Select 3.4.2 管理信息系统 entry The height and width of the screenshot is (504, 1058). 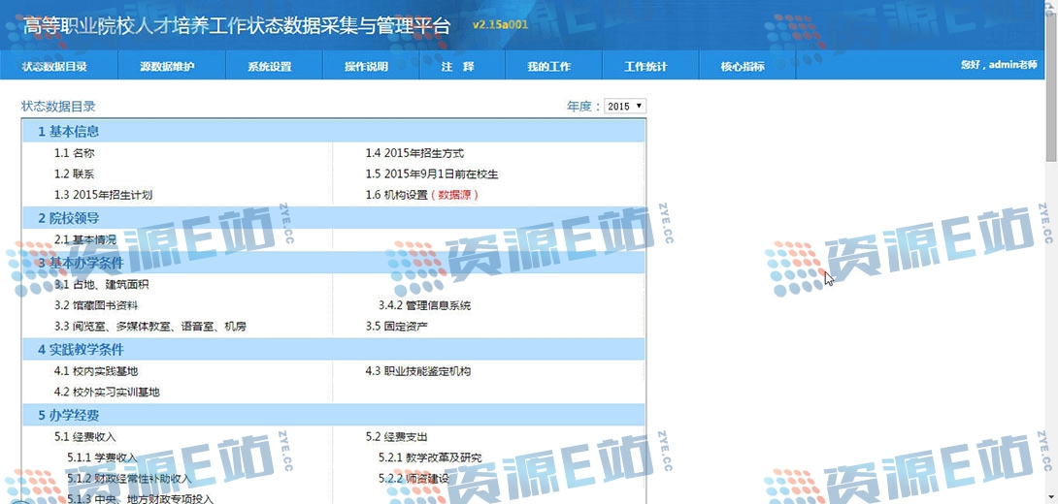pyautogui.click(x=424, y=305)
